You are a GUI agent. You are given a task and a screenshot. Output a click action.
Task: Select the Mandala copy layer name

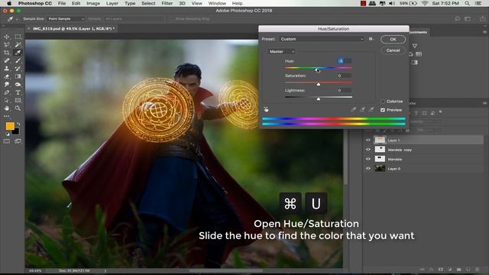coord(400,150)
